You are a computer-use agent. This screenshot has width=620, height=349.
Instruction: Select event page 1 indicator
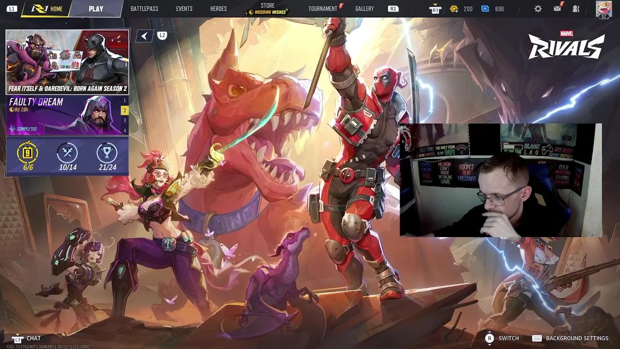click(124, 100)
